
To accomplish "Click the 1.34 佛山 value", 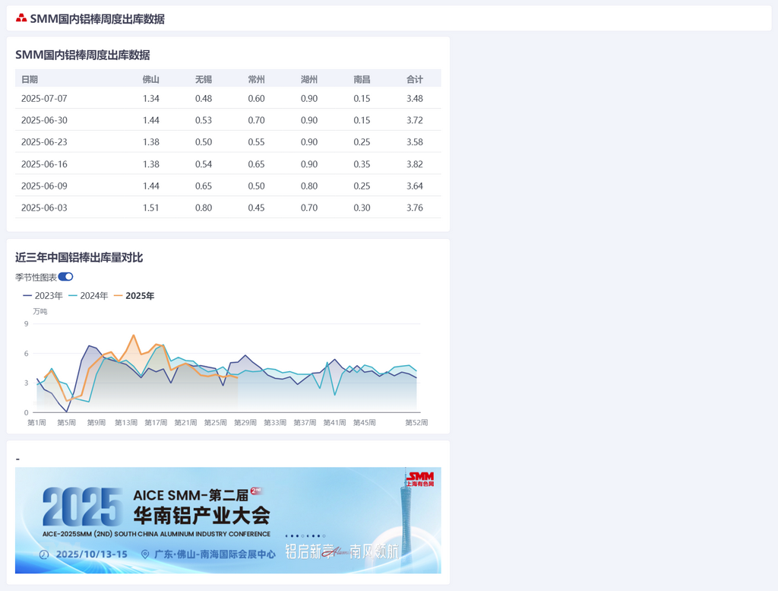I will click(x=151, y=98).
